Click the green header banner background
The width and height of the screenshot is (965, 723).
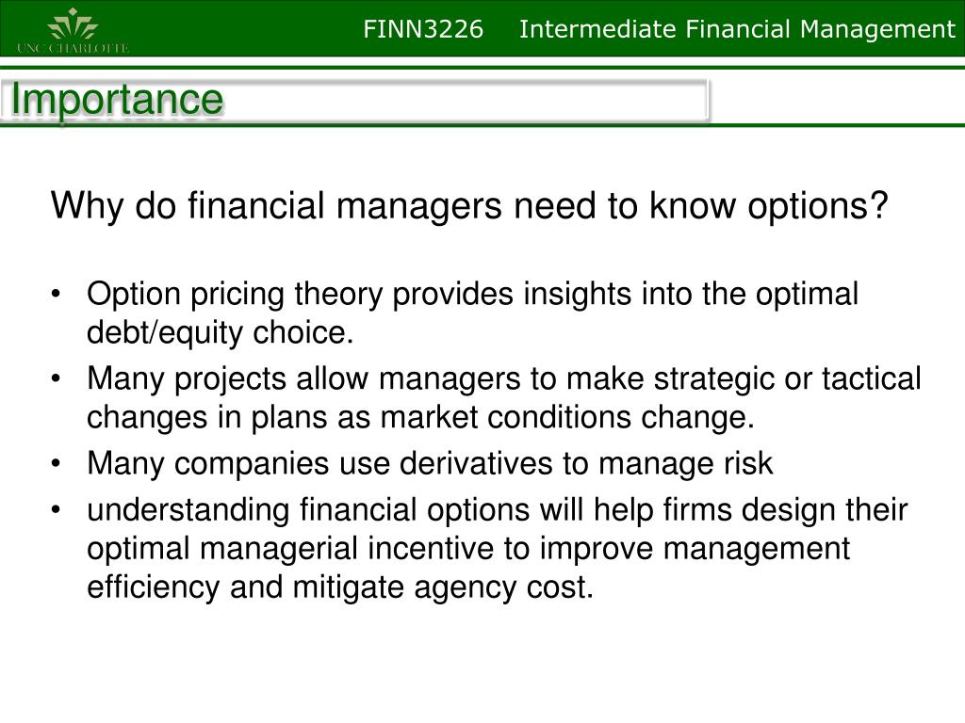click(246, 28)
